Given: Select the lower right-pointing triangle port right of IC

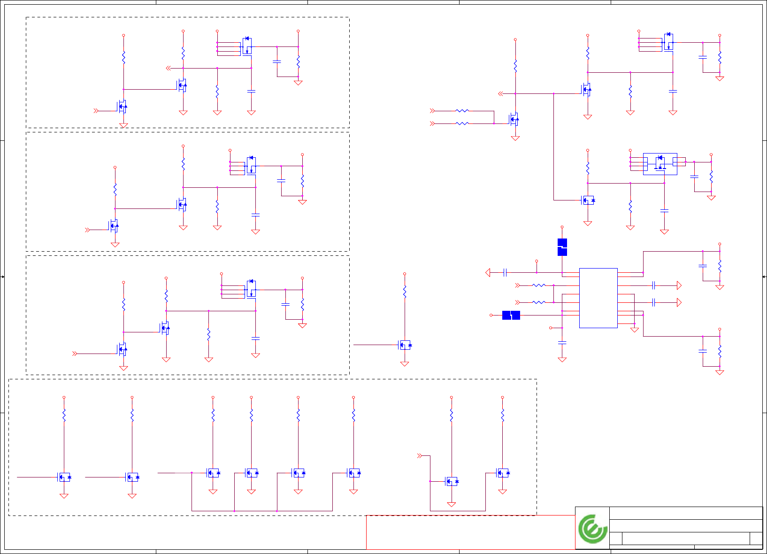Looking at the screenshot, I should (679, 302).
